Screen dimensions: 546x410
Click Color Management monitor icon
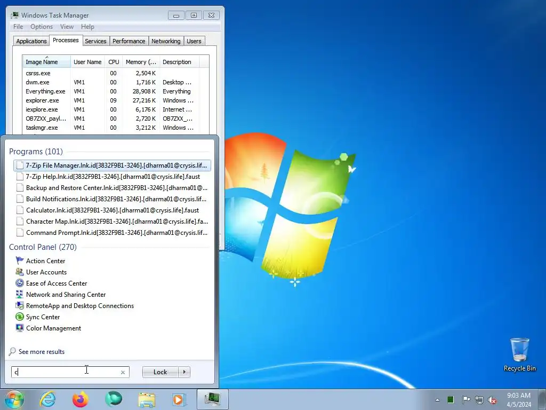20,328
